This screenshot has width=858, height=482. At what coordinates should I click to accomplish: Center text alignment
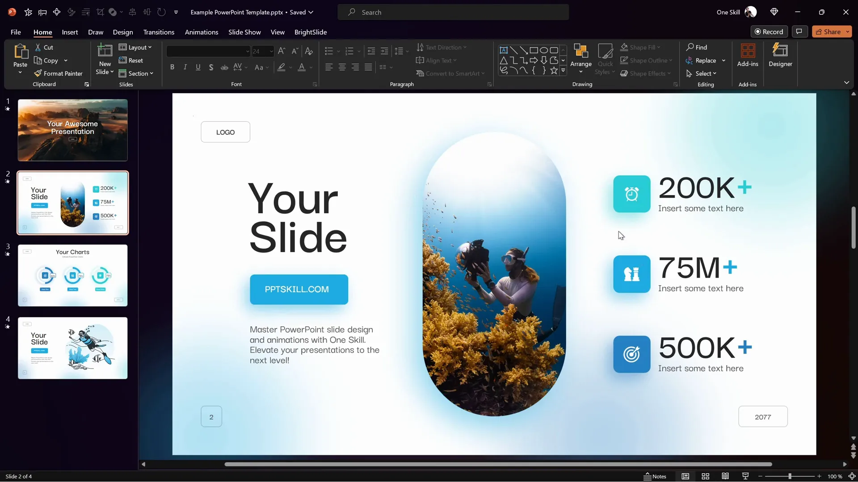tap(342, 67)
